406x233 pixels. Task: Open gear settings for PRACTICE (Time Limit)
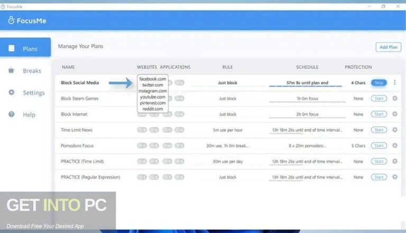394,161
